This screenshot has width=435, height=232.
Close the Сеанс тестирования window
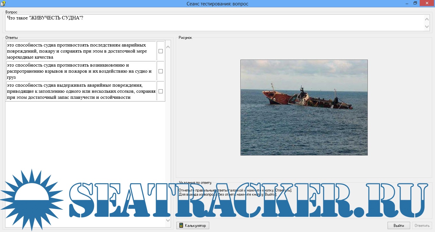coord(427,3)
